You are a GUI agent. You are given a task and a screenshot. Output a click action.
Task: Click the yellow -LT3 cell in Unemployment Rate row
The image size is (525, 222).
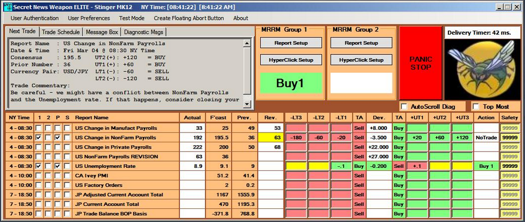(x=296, y=166)
